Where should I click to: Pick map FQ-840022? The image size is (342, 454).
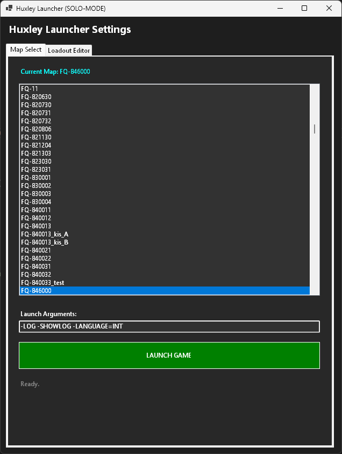pyautogui.click(x=165, y=259)
